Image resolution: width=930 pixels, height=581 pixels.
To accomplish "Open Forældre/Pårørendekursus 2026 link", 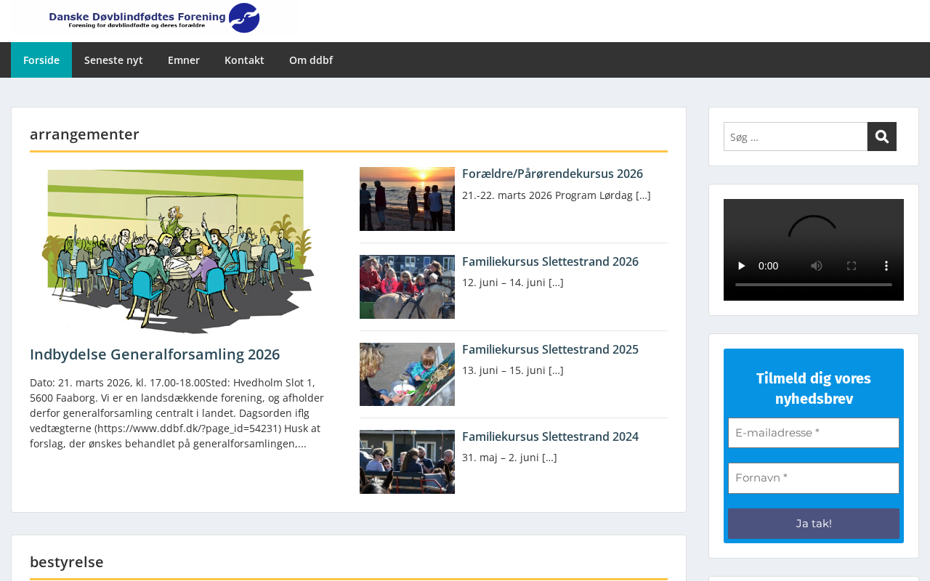I will click(552, 174).
